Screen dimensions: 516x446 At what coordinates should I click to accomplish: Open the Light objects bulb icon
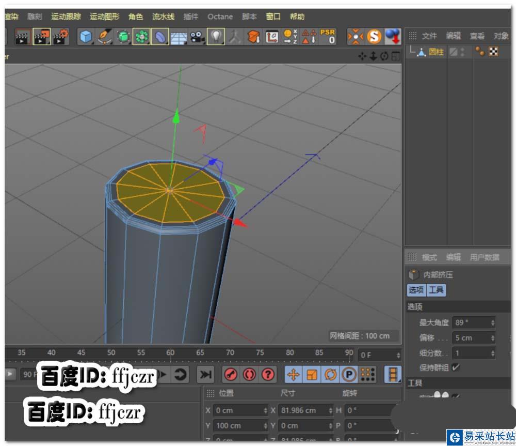216,37
